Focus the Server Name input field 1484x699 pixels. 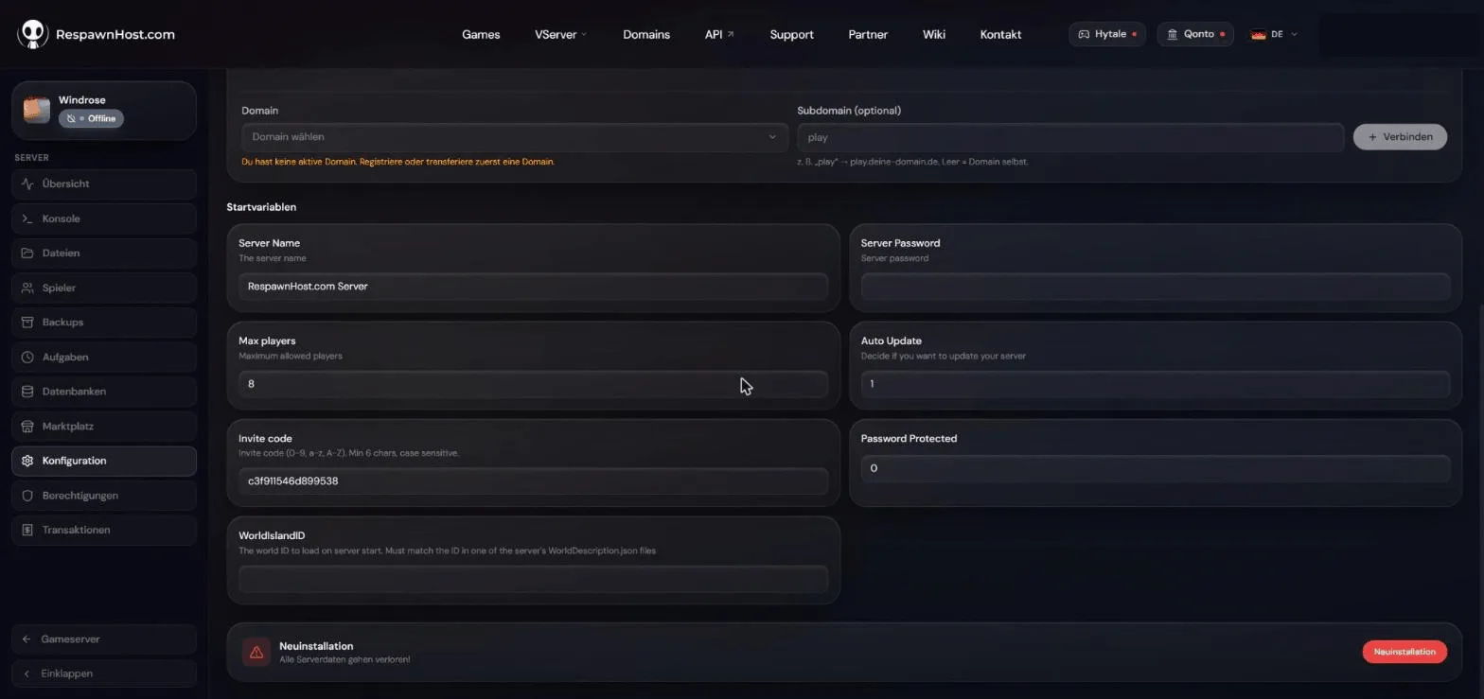pos(533,287)
